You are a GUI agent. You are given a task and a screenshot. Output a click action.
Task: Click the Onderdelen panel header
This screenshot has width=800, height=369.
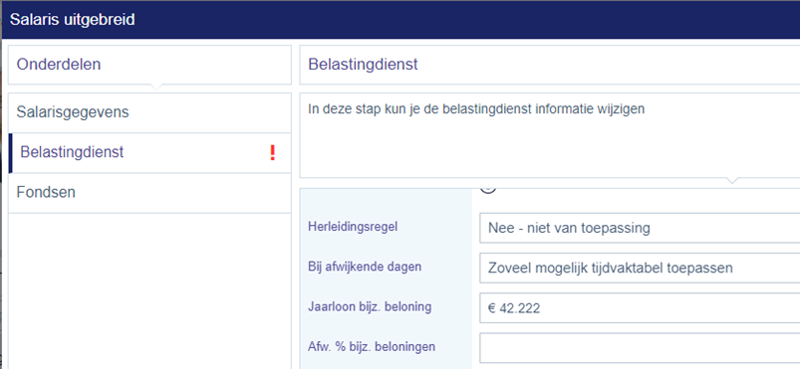coord(149,65)
